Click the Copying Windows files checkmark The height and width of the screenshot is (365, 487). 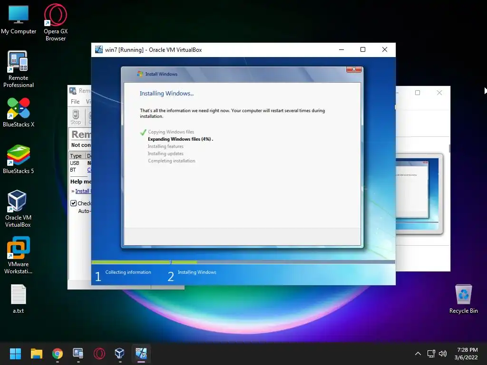click(143, 132)
